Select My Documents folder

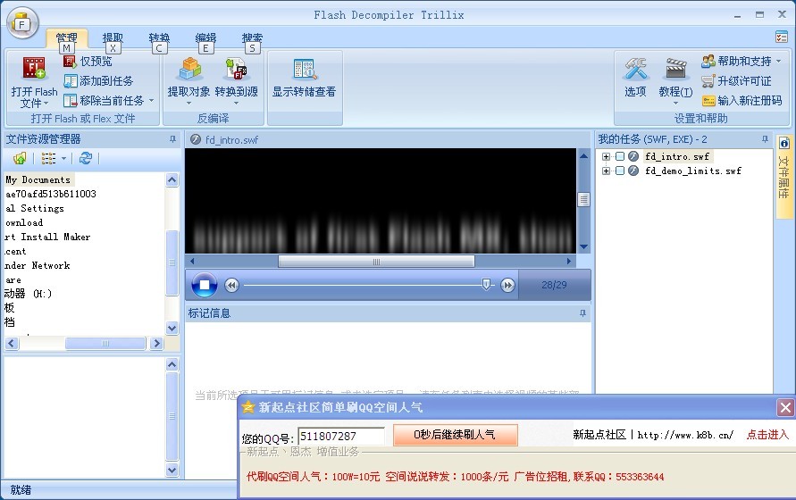click(38, 179)
